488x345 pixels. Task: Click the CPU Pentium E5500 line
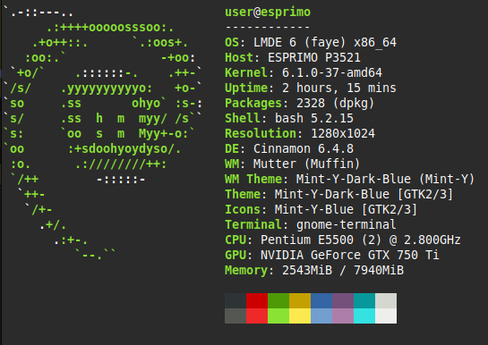(x=342, y=240)
